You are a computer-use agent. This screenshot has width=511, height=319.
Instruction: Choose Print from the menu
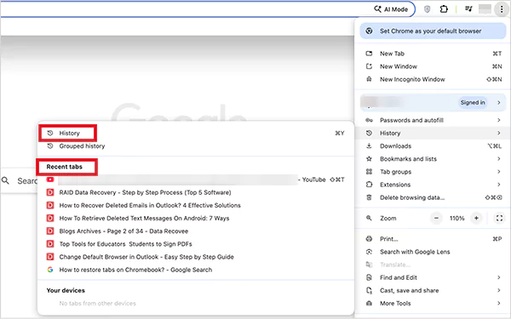433,239
